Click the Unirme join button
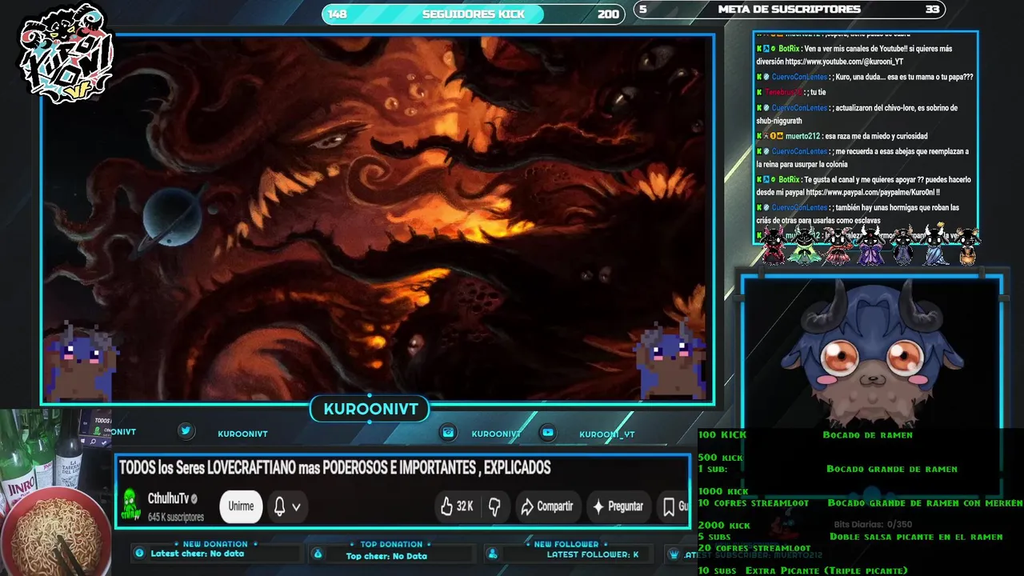 tap(241, 506)
